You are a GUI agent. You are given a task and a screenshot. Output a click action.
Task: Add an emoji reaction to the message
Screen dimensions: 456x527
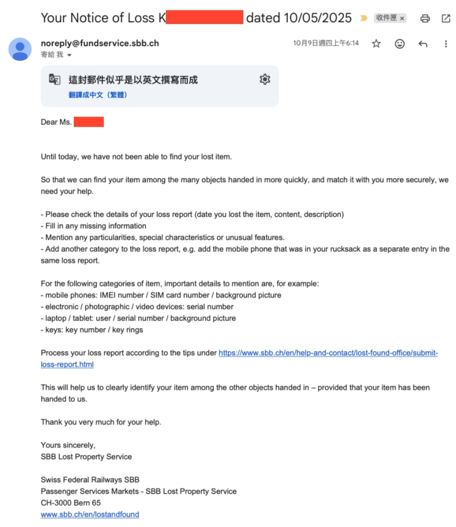pos(400,44)
